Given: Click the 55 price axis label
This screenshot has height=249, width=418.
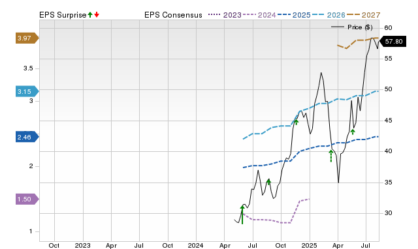Looking at the screenshot, I should (x=388, y=59).
